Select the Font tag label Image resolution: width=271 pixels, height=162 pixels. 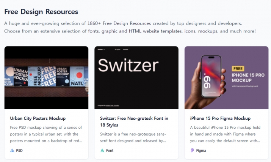pyautogui.click(x=110, y=150)
